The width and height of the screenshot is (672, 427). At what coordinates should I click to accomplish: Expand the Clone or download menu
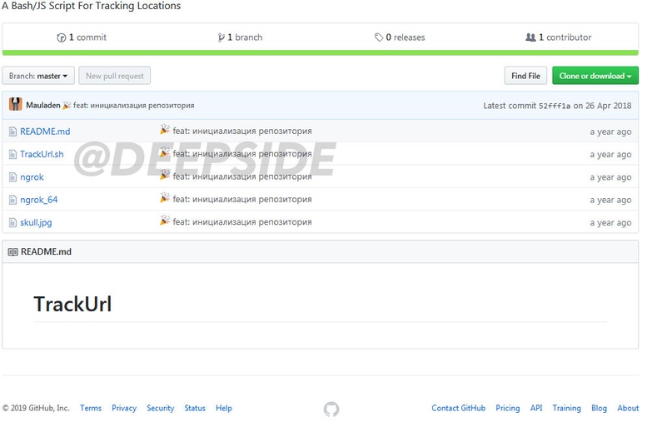click(x=595, y=76)
